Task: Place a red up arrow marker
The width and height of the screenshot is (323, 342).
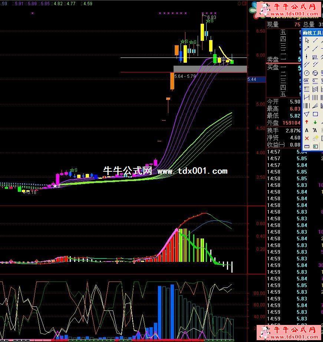Action: tap(307, 122)
